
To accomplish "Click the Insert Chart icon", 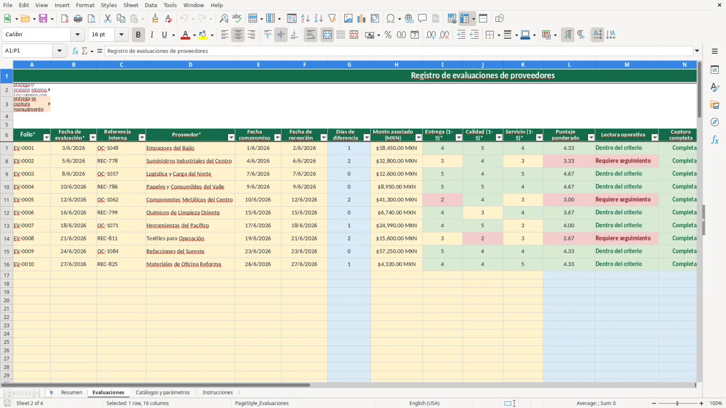I will click(362, 19).
